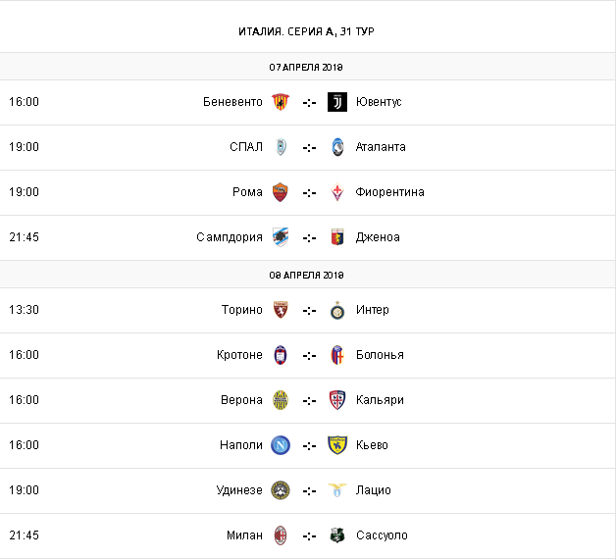Screen dimensions: 616x560
Task: Open the Аталанта team link
Action: tap(381, 147)
